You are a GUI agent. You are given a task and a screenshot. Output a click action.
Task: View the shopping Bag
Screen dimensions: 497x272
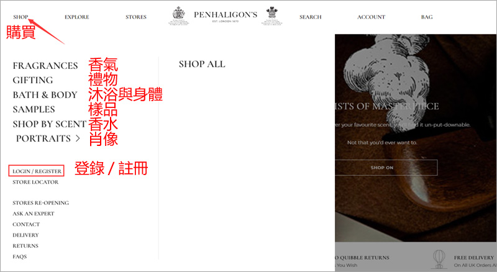[x=427, y=17]
